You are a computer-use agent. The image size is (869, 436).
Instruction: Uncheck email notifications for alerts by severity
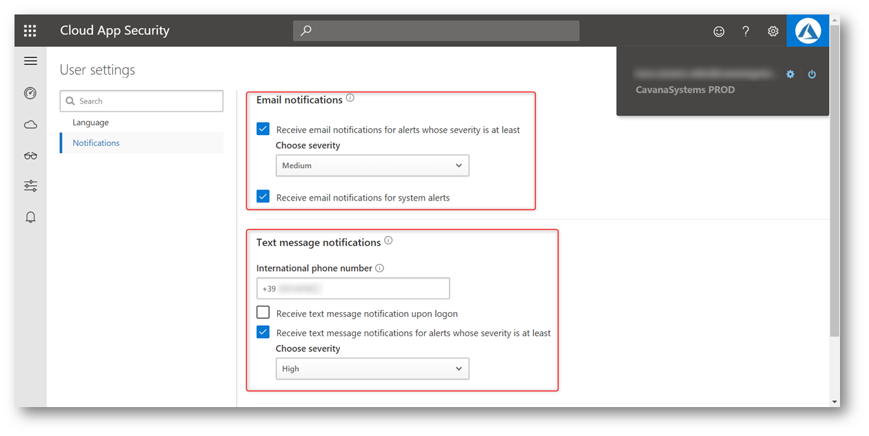(x=263, y=129)
